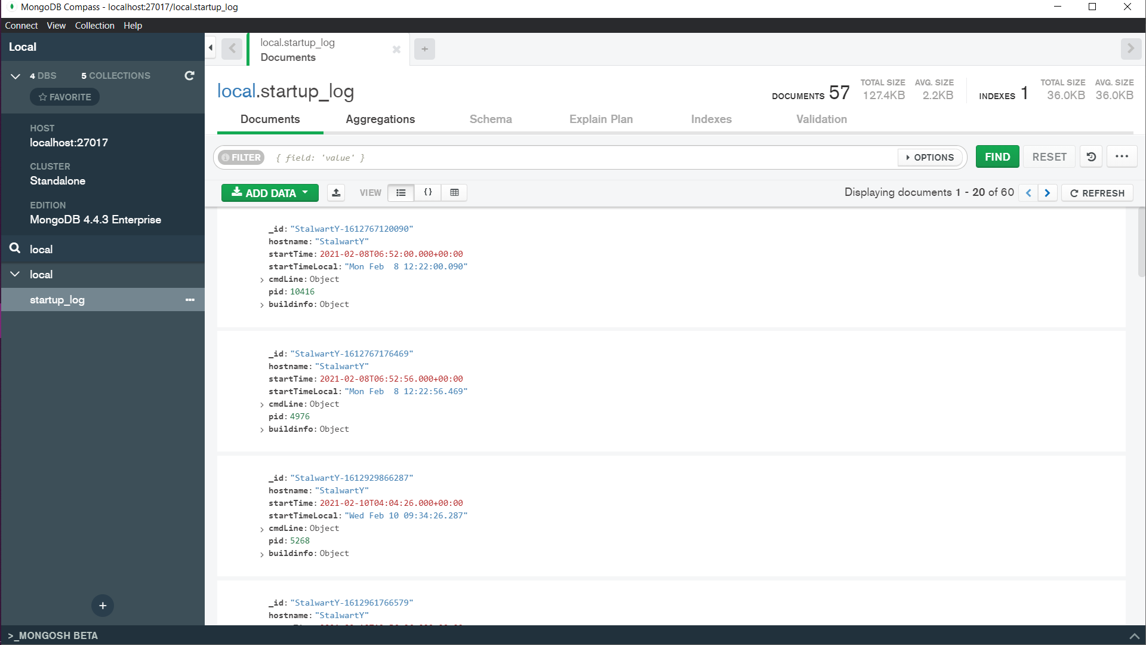Viewport: 1146px width, 645px height.
Task: Open the ADD DATA dropdown
Action: (x=270, y=193)
